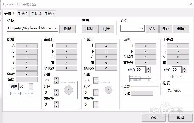194x123 pixels.
Task: Click the 主摇杆 修改器 mapping P
Action: coord(66,68)
